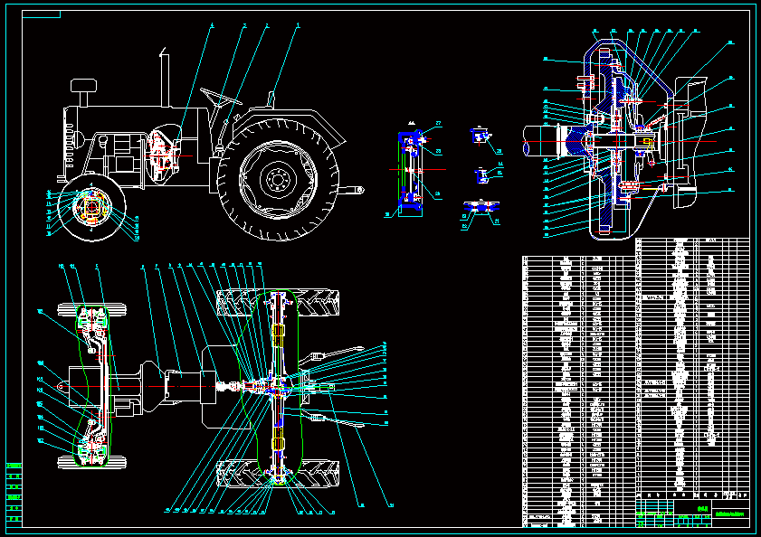Select the tall section detail view with green lines
The width and height of the screenshot is (761, 537).
click(411, 173)
